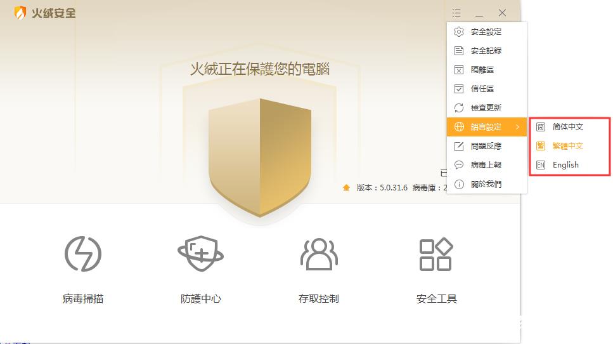The width and height of the screenshot is (613, 344).
Task: Click the 病毒掃描 lightning scan icon
Action: click(83, 254)
